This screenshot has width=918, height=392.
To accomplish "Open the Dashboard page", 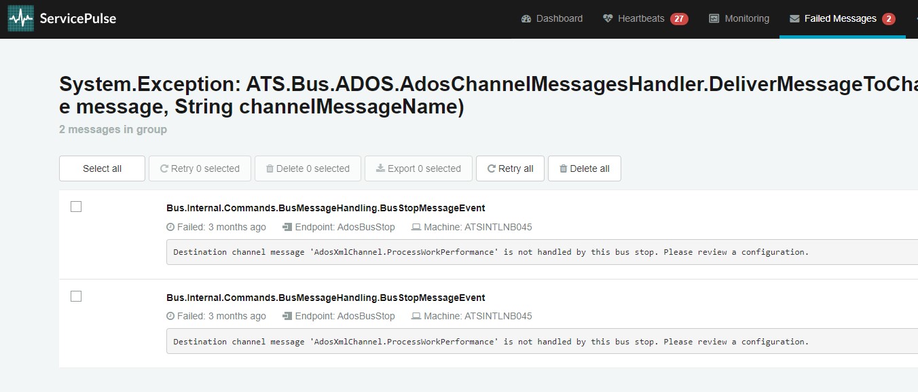I will pos(551,18).
